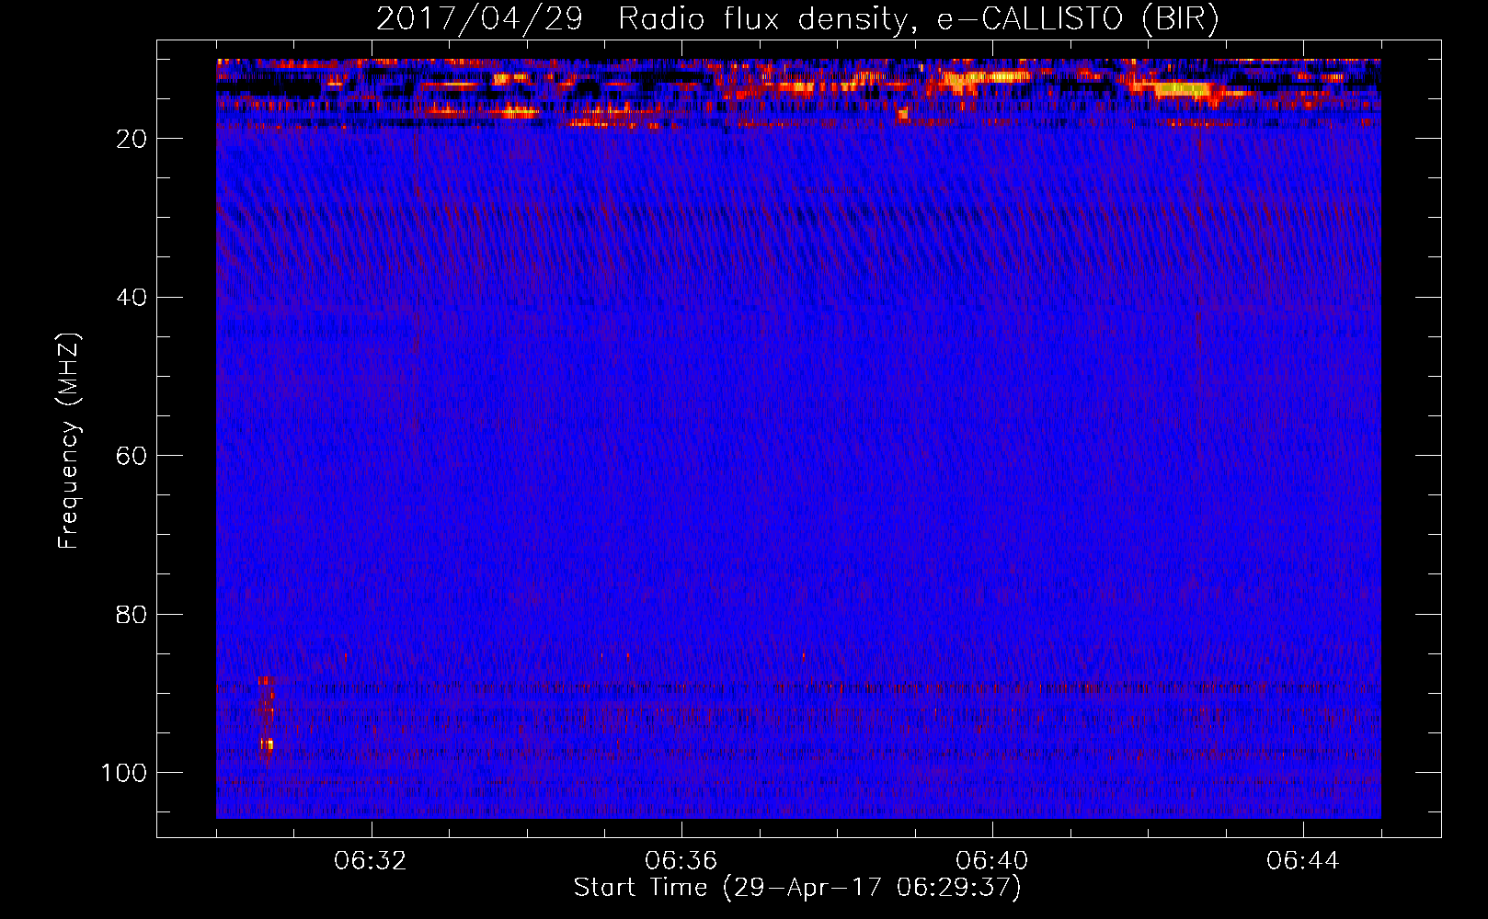Viewport: 1488px width, 919px height.
Task: Click the 40 MHz frequency tick label
Action: point(132,297)
